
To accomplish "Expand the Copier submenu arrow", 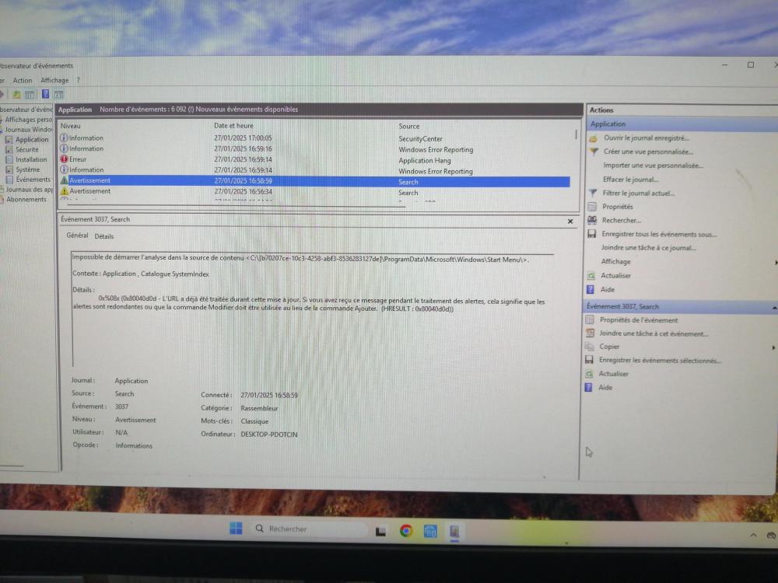I will [x=773, y=347].
